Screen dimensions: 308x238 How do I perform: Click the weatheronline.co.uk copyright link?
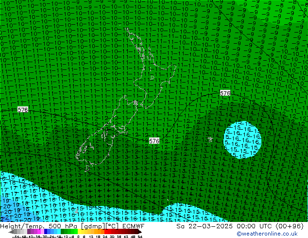tap(267, 234)
